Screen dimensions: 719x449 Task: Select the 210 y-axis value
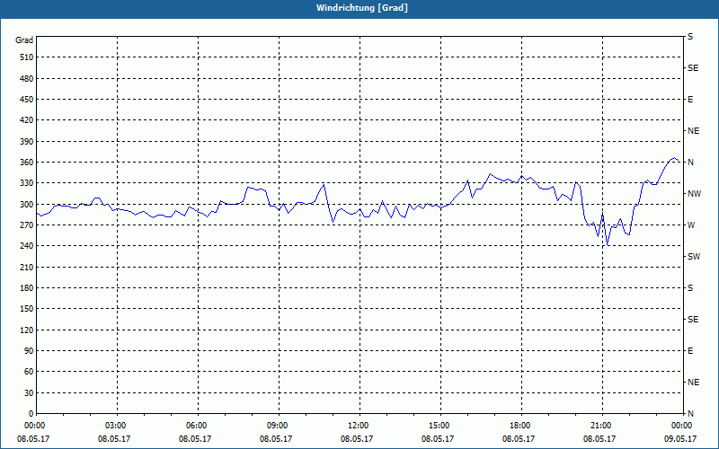click(27, 267)
